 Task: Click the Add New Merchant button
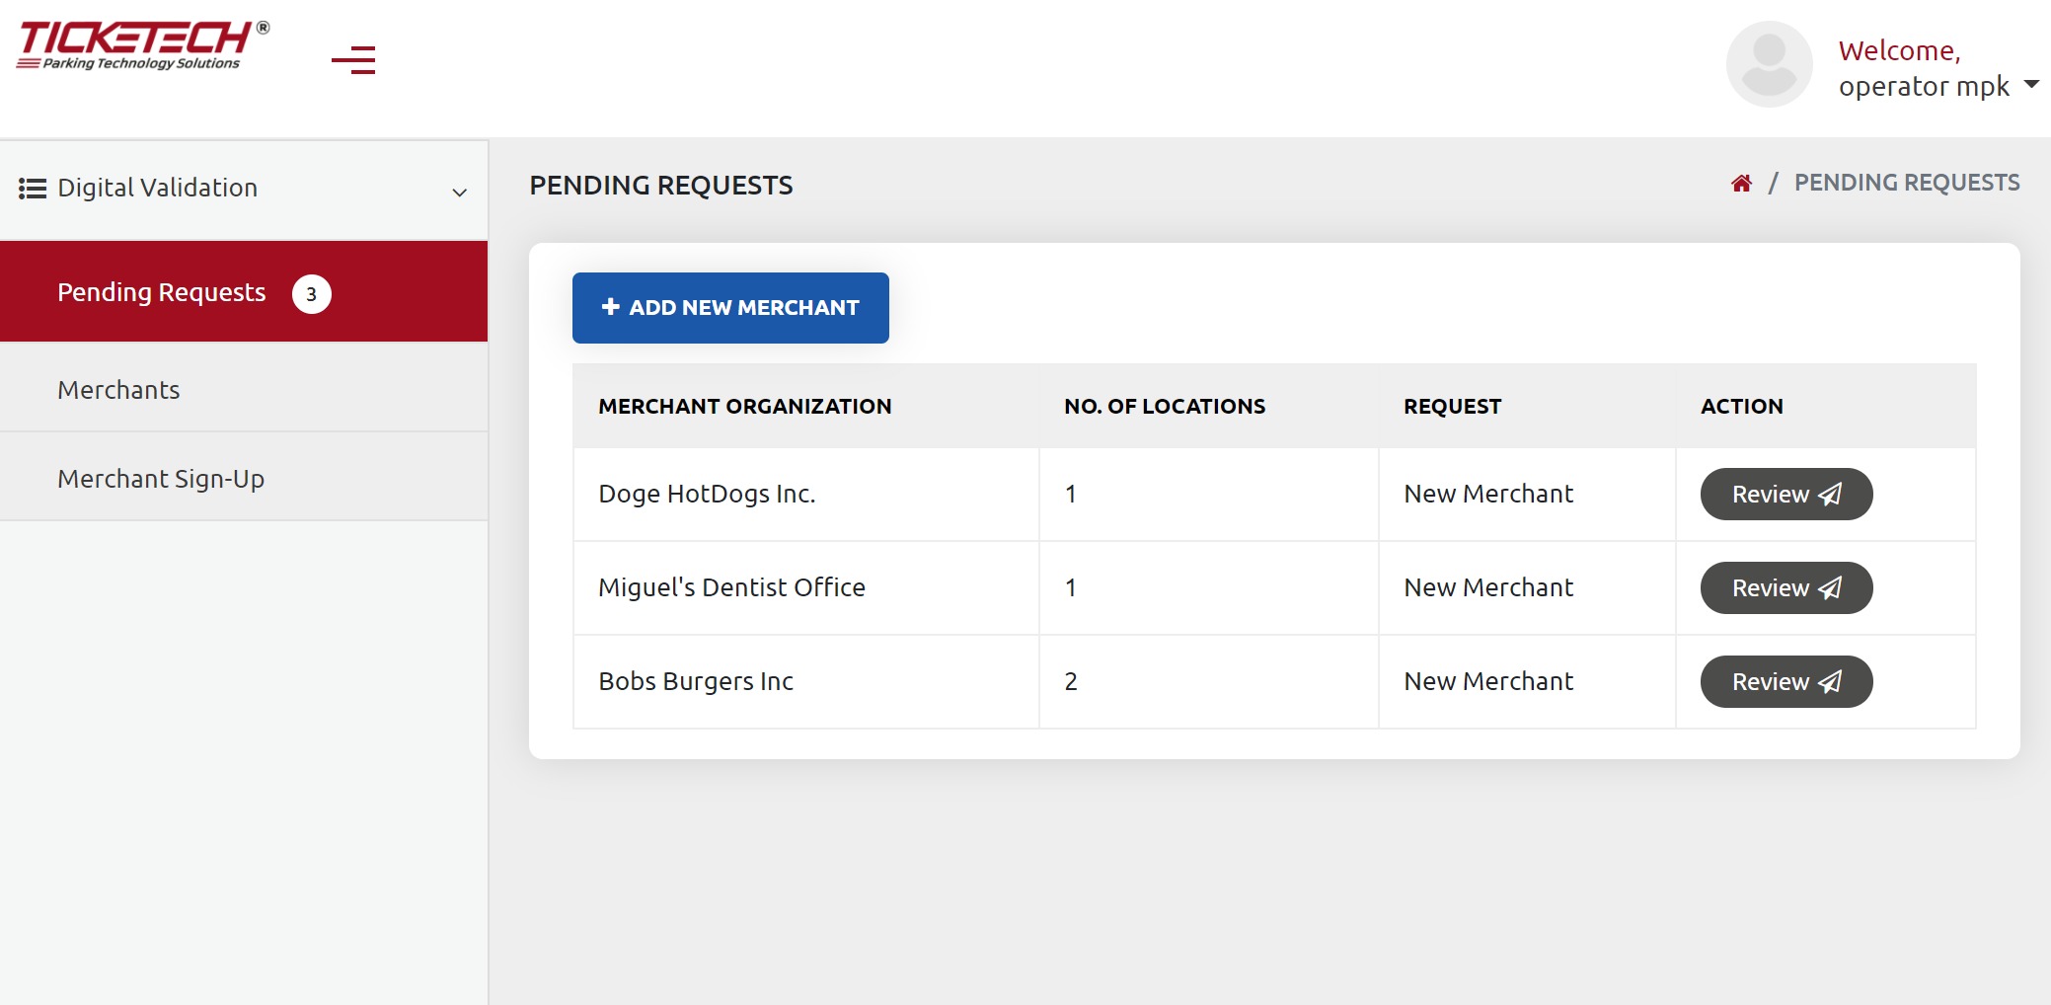coord(730,308)
